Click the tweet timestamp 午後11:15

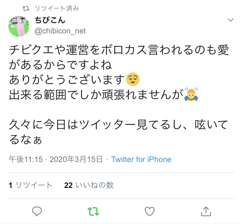[26, 159]
